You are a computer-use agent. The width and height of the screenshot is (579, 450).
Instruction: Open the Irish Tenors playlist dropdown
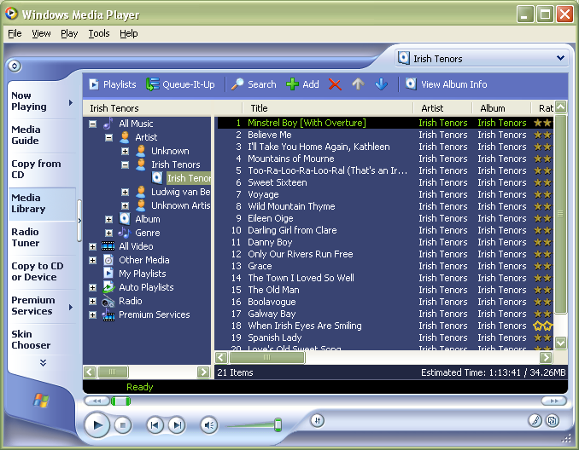[x=560, y=58]
